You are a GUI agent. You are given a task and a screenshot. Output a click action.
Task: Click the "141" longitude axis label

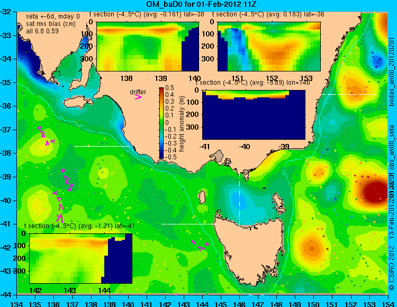(x=147, y=304)
